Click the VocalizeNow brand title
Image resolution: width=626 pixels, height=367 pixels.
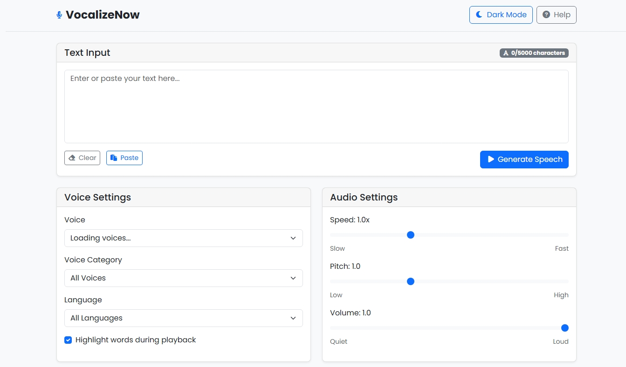tap(103, 15)
